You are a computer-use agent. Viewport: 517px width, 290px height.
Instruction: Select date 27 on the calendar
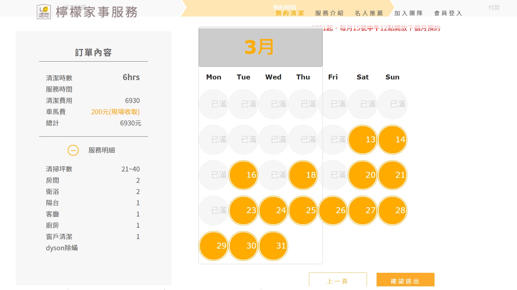363,211
